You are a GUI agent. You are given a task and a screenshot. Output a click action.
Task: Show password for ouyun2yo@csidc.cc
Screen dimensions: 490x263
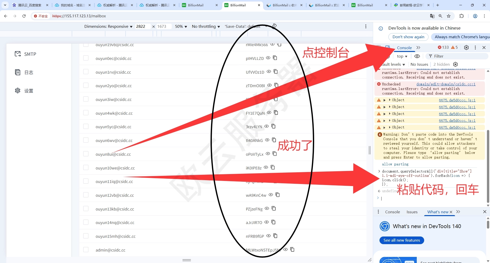tap(270, 85)
